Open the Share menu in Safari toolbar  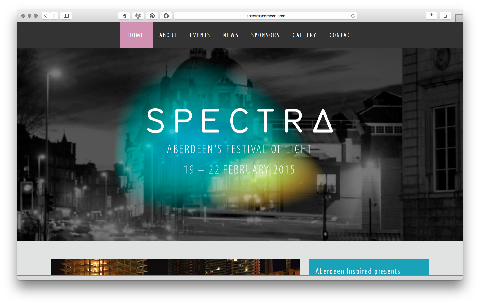(x=431, y=16)
